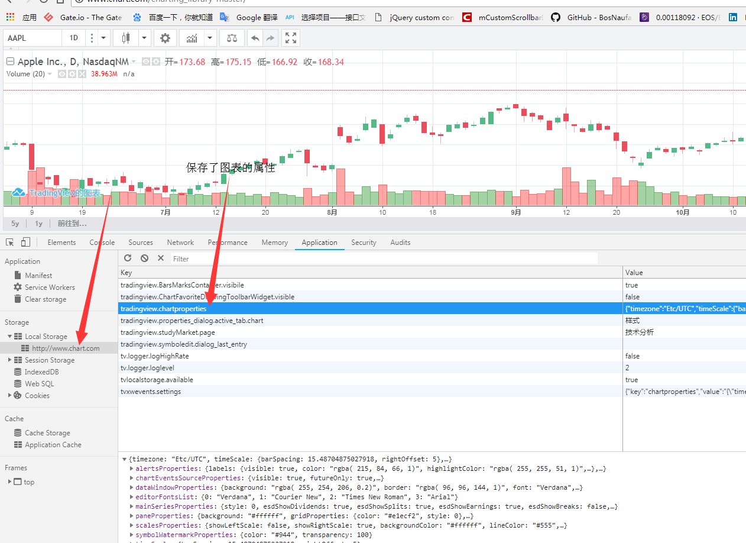Open the compare scales icon
The width and height of the screenshot is (746, 543).
tap(232, 38)
